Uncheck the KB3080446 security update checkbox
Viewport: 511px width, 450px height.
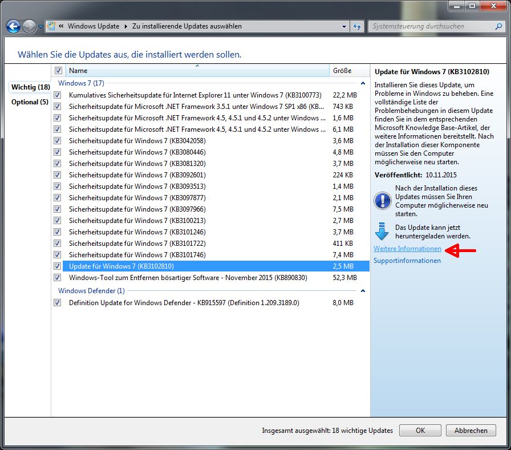coord(58,152)
